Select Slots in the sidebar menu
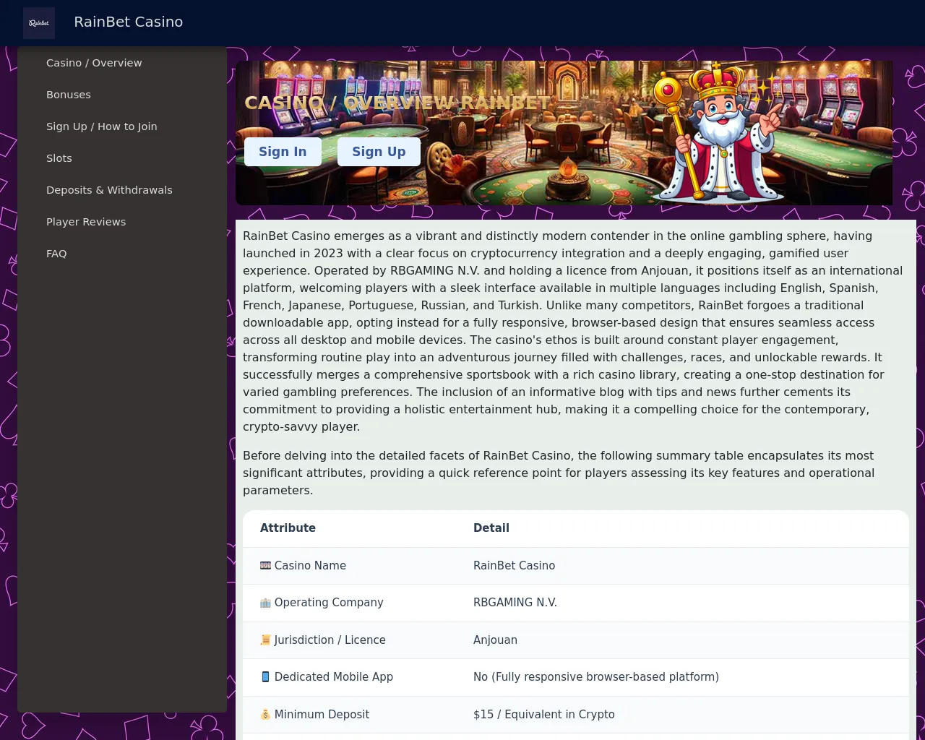 coord(59,158)
